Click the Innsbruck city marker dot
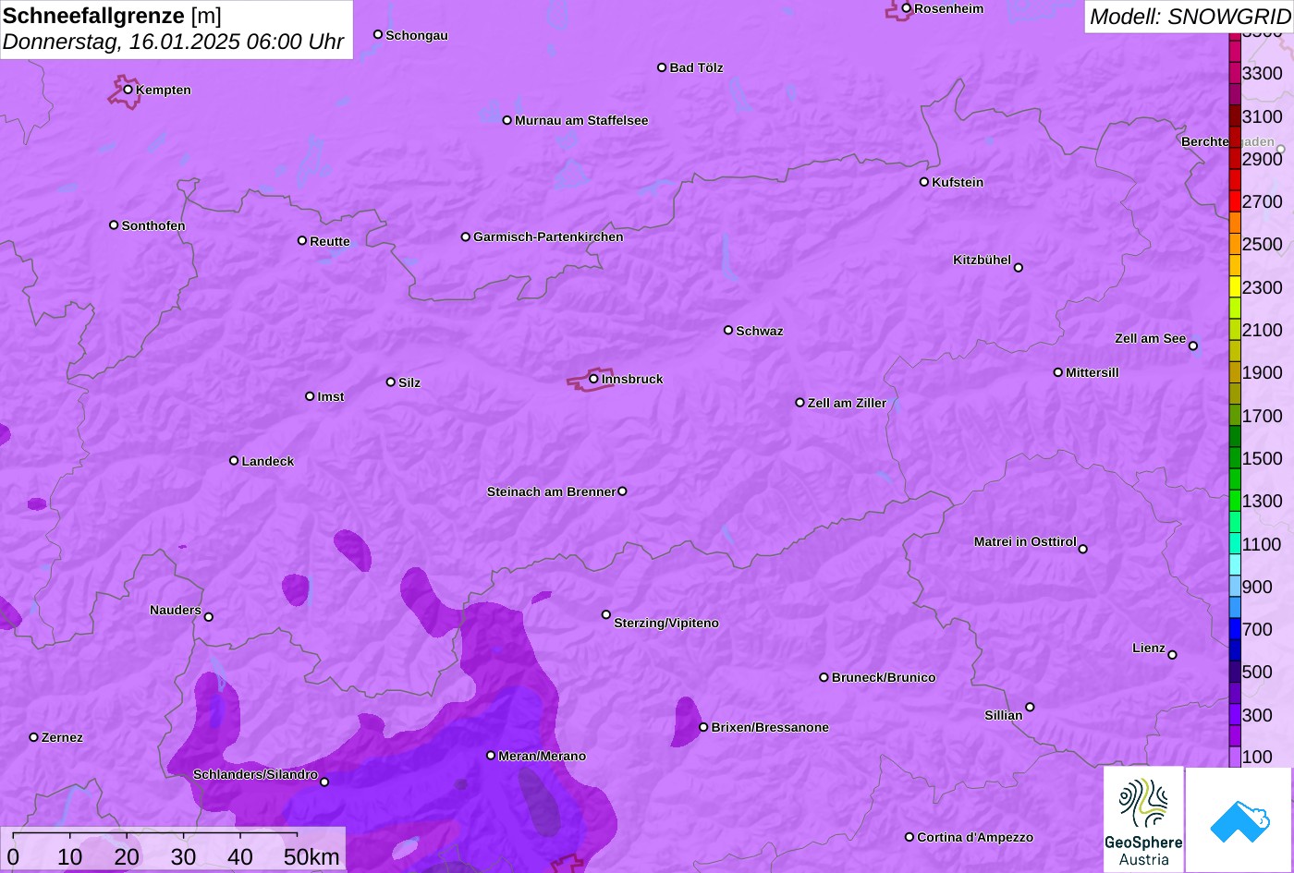This screenshot has height=873, width=1294. pyautogui.click(x=593, y=379)
